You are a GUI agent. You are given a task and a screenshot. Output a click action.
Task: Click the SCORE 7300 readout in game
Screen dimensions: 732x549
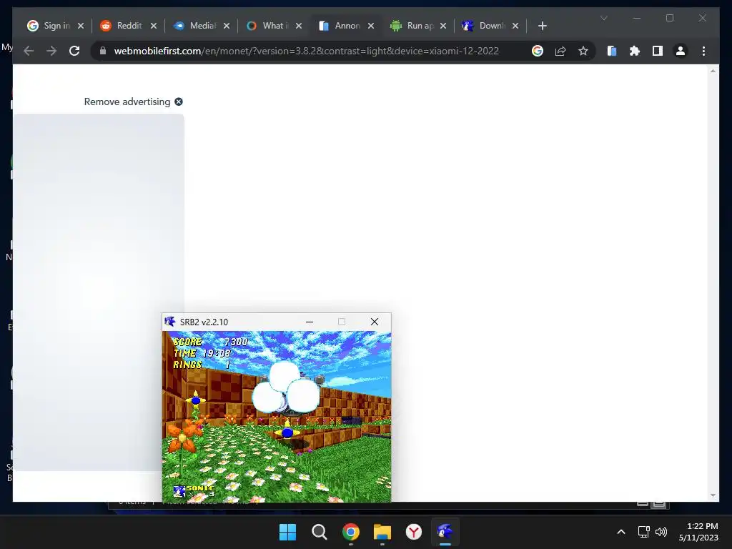click(211, 342)
